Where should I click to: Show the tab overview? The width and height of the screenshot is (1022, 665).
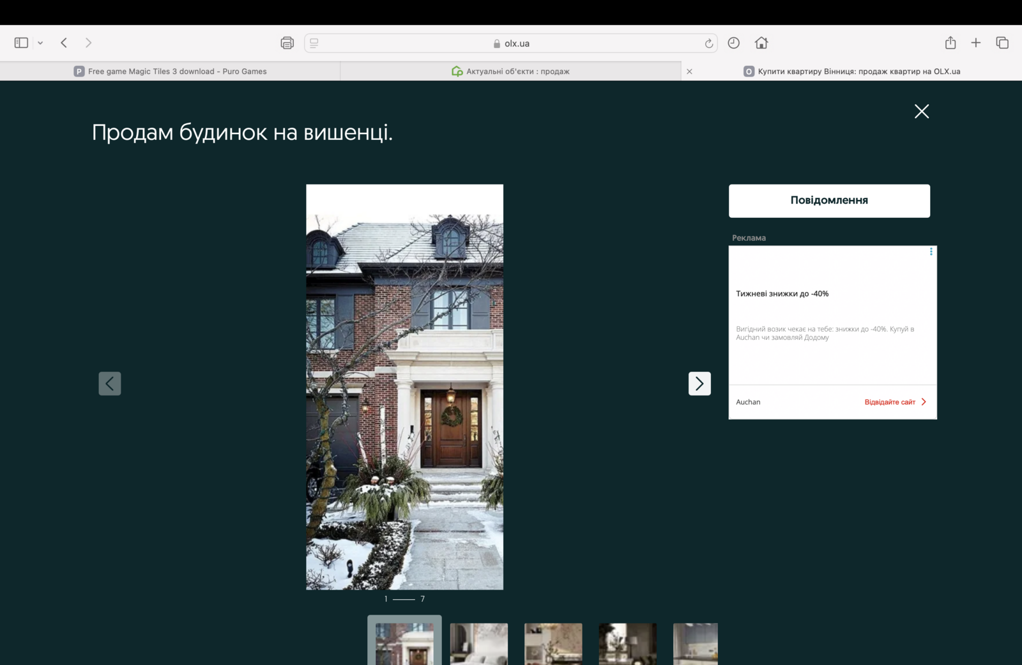point(1002,43)
